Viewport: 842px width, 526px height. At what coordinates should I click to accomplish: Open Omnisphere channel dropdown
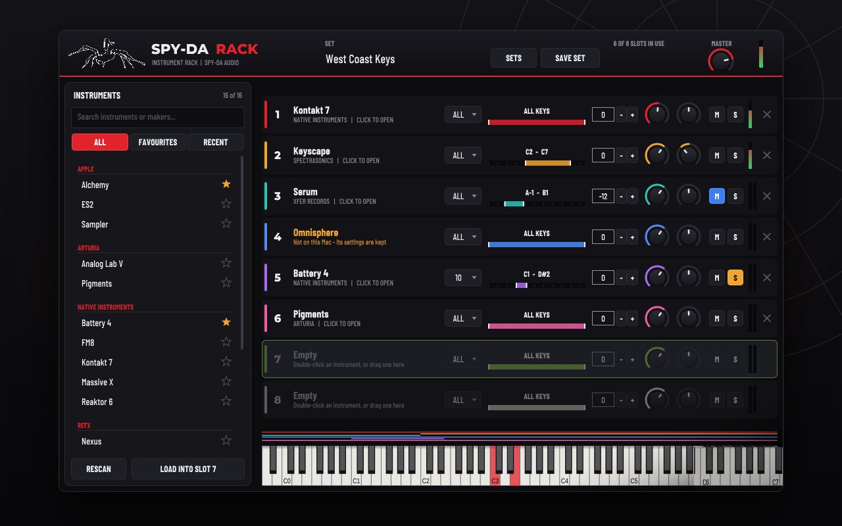(463, 237)
